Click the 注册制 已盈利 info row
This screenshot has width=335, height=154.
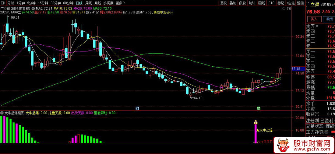click(x=320, y=120)
